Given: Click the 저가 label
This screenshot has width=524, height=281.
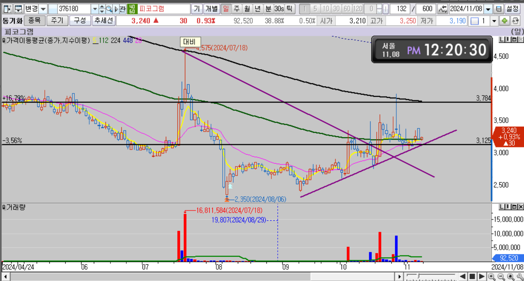Looking at the screenshot, I should coord(427,21).
